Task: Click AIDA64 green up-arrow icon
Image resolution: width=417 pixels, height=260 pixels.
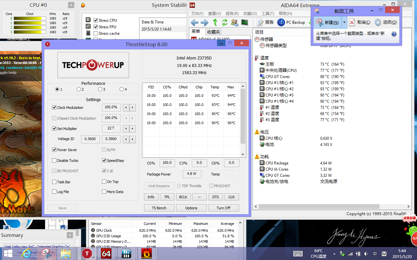Action: [215, 22]
